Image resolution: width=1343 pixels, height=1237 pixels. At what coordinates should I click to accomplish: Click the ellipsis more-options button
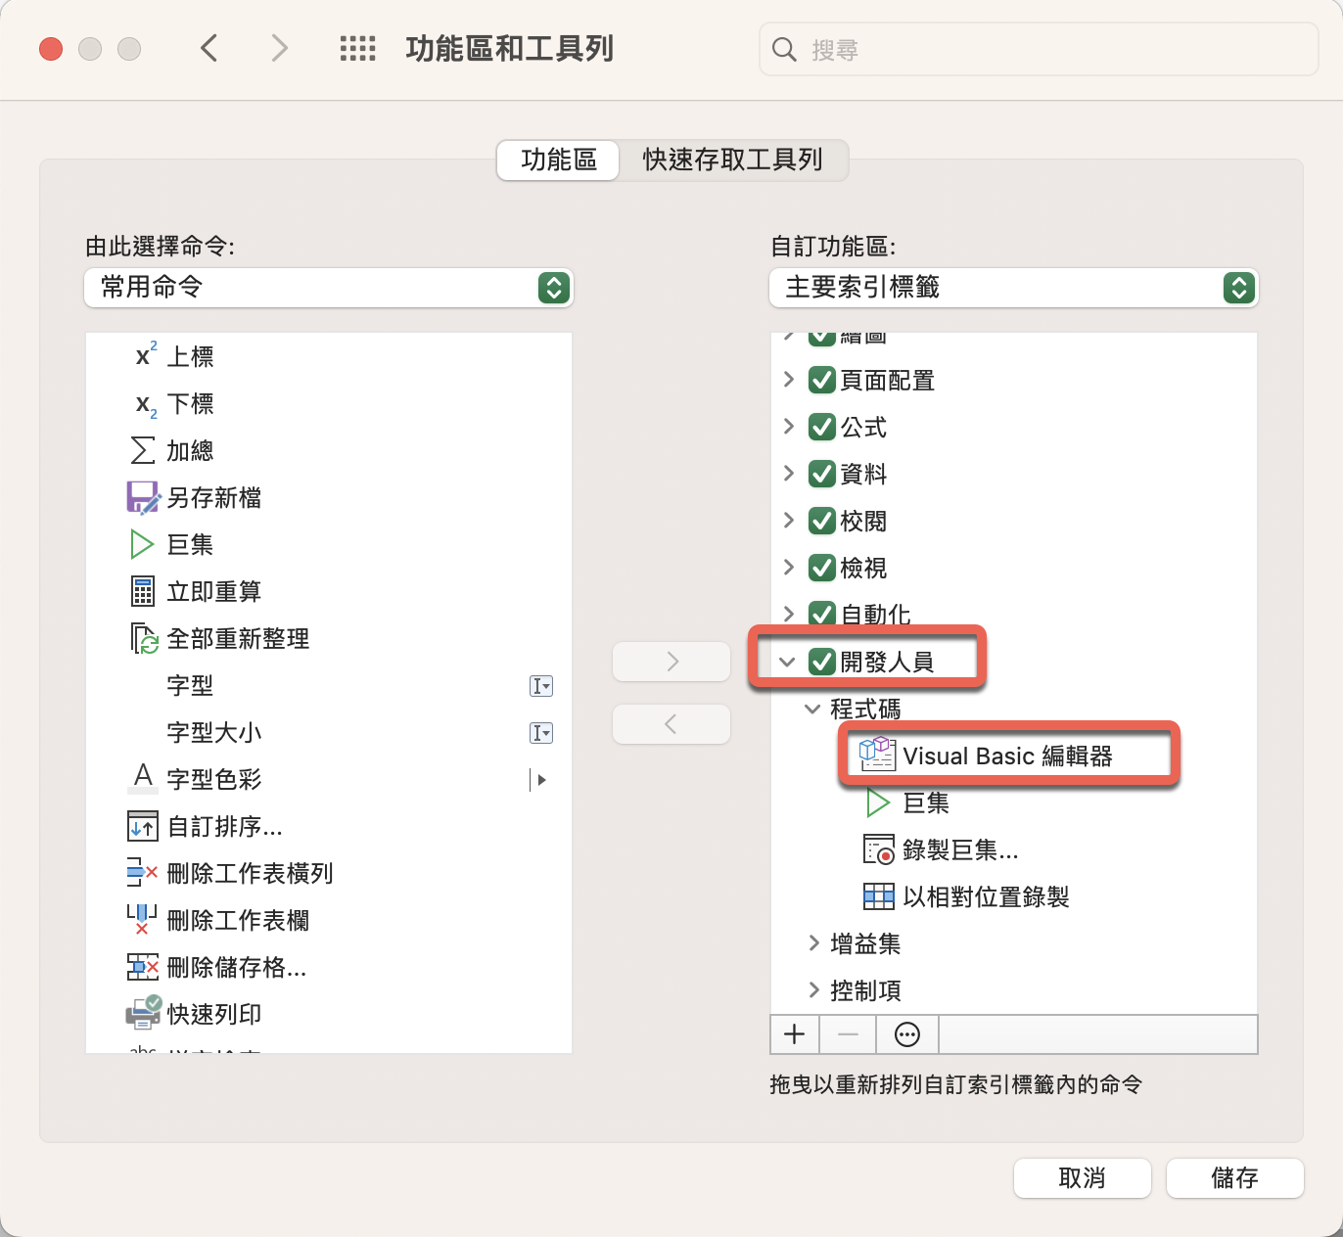tap(907, 1033)
